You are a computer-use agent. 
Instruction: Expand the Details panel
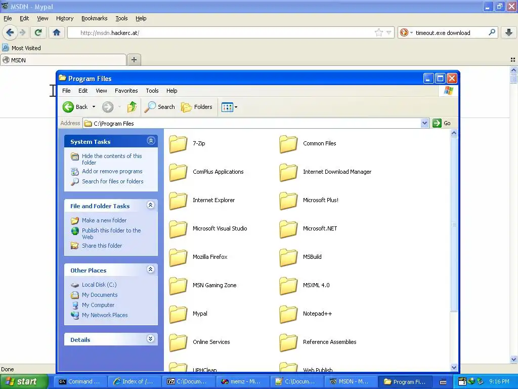click(x=151, y=339)
